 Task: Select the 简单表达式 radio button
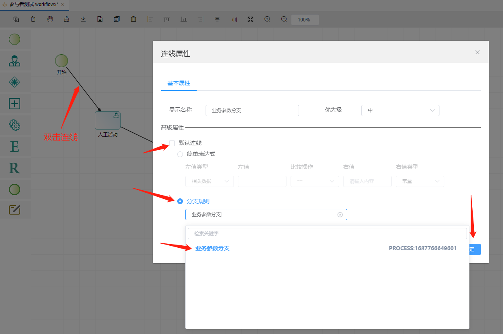(x=180, y=154)
